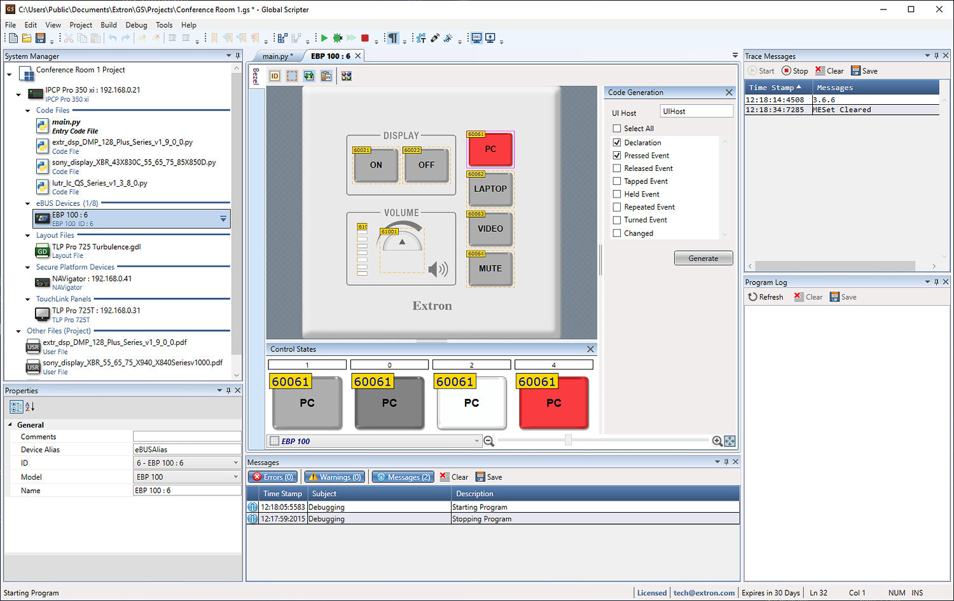954x601 pixels.
Task: Click the UI Host input field
Action: coord(696,112)
